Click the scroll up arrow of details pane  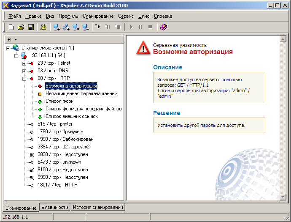283,39
